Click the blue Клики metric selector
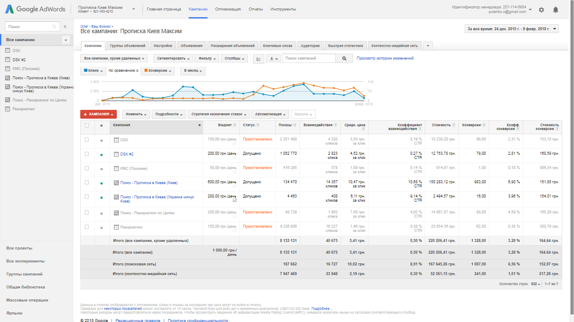Screen dimensions: 574x322 (93, 71)
